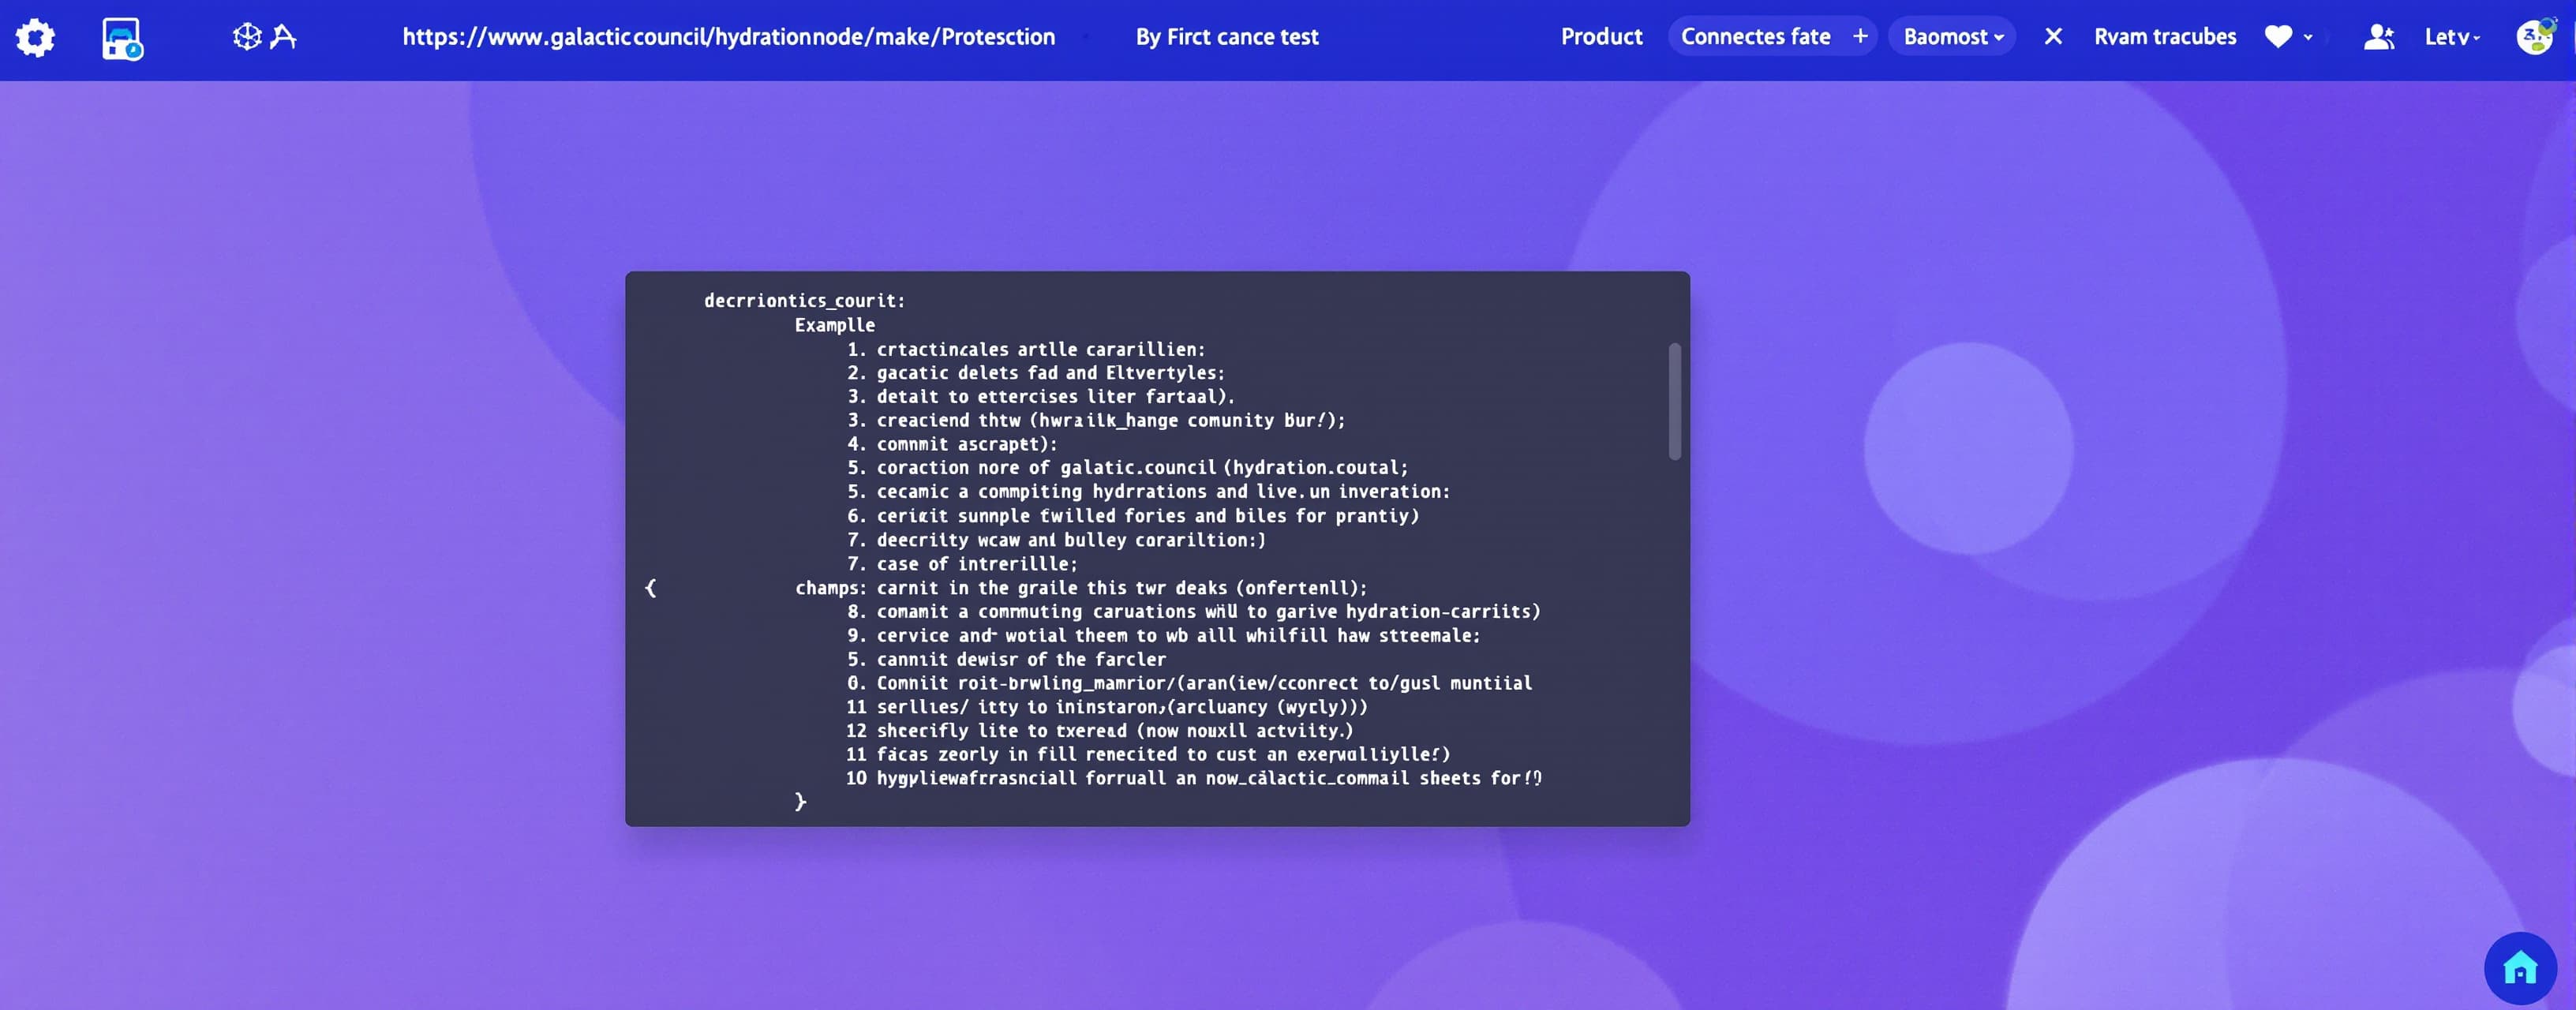Click line 'detait to ettercises liter fartaal).'
The width and height of the screenshot is (2576, 1010).
pyautogui.click(x=1040, y=397)
